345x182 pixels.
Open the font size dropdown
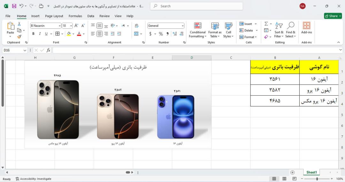click(71, 26)
